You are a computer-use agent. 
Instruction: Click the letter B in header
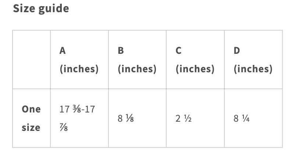(121, 51)
